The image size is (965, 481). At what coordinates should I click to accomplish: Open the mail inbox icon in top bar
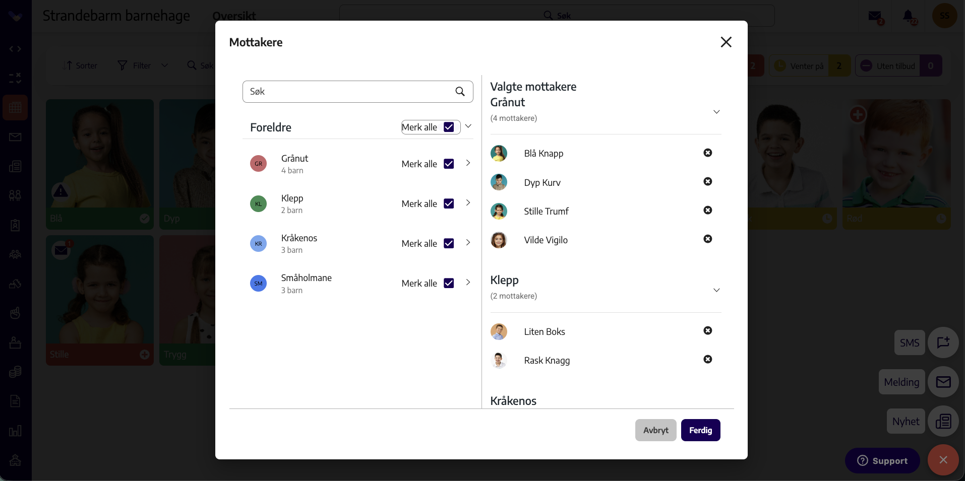pos(875,16)
